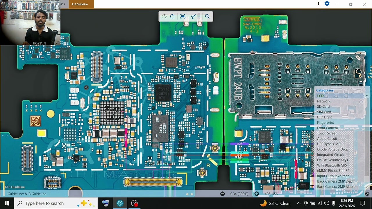Click the zoom value 0.34 (300%)

click(239, 194)
